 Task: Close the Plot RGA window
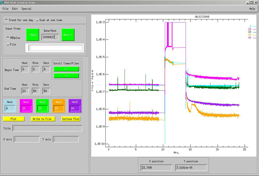pyautogui.click(x=256, y=3)
